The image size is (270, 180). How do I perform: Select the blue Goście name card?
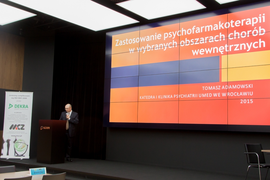[37, 171]
